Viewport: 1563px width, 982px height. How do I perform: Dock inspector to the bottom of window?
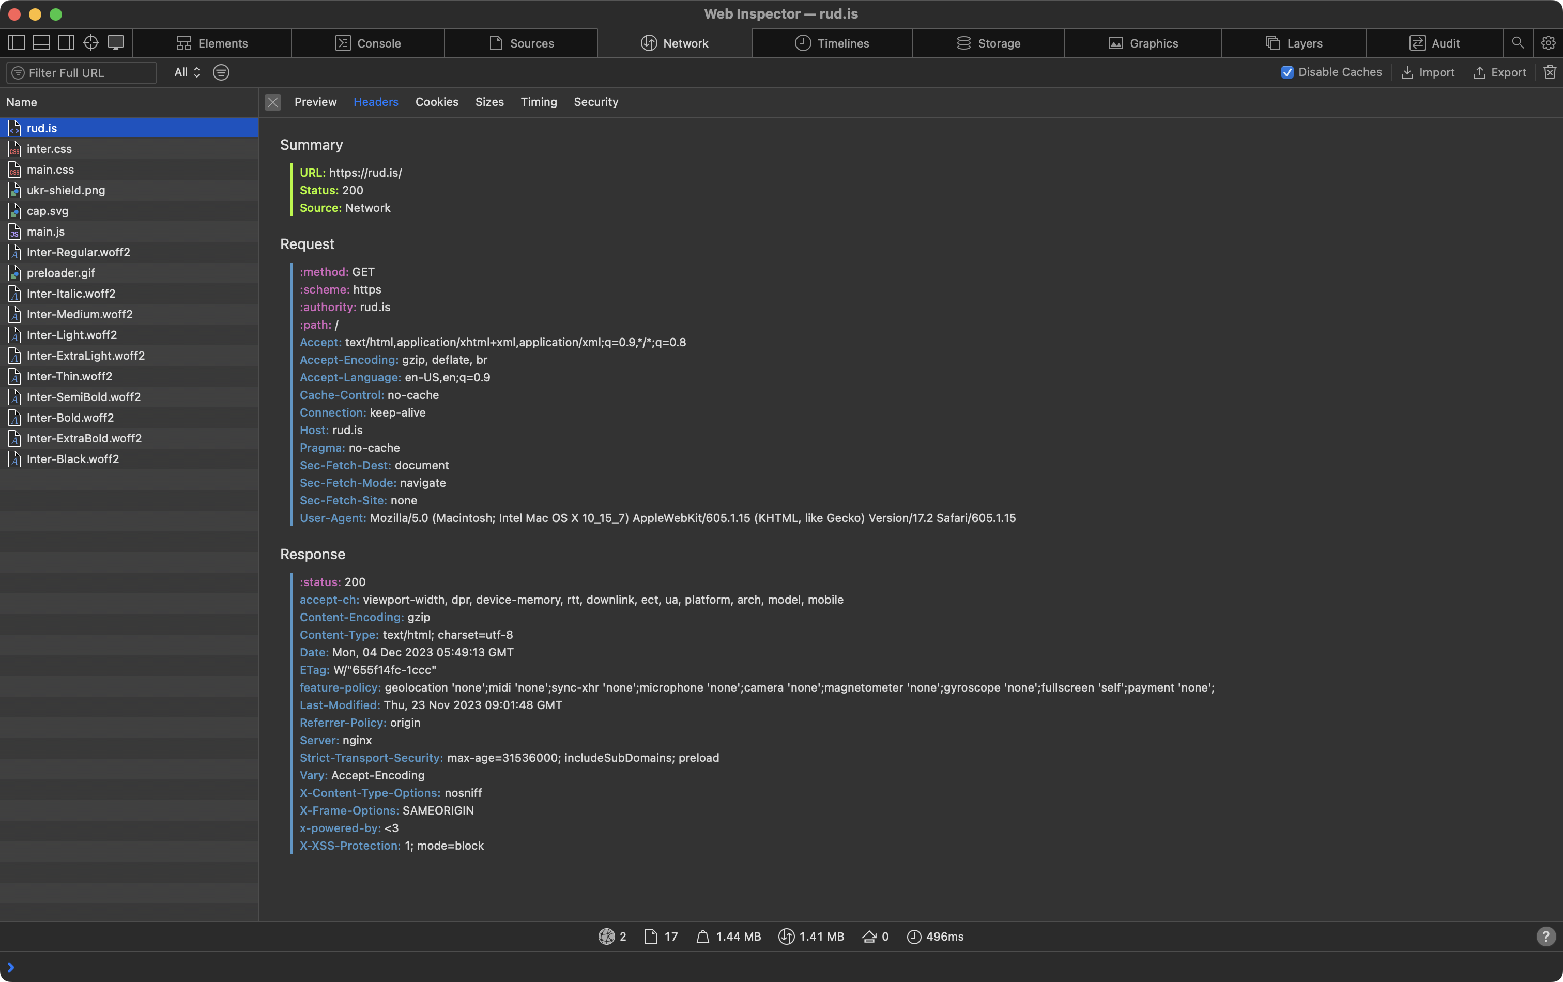pyautogui.click(x=41, y=43)
